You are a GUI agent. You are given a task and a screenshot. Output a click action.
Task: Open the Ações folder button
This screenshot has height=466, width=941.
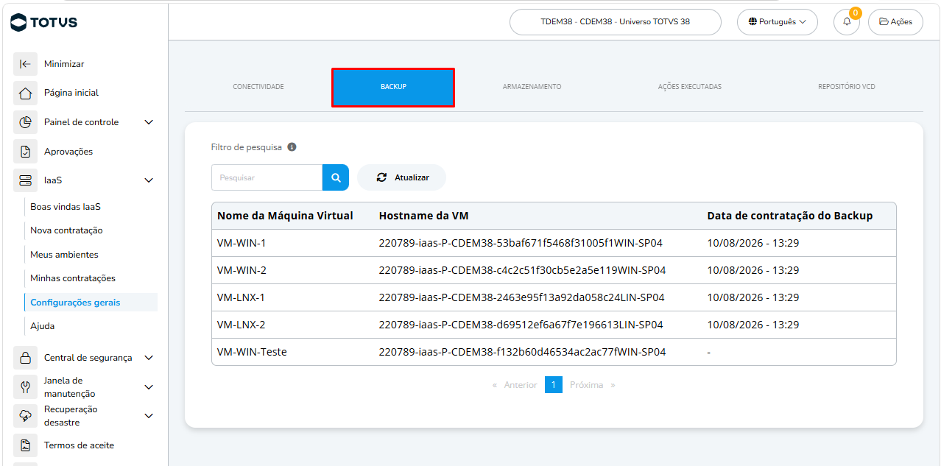895,22
